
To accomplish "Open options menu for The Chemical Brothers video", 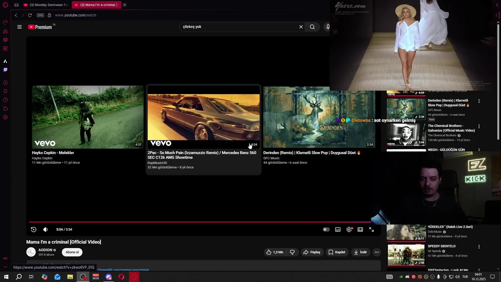I will click(x=479, y=127).
